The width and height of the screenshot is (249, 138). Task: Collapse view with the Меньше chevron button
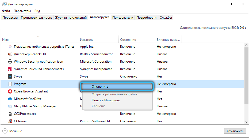[5, 131]
